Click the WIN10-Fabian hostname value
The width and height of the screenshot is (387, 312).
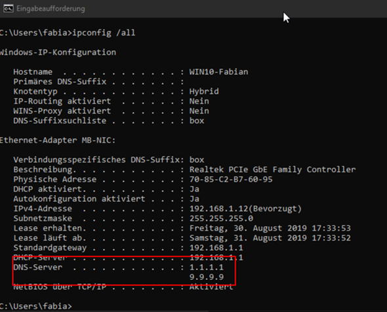(218, 71)
